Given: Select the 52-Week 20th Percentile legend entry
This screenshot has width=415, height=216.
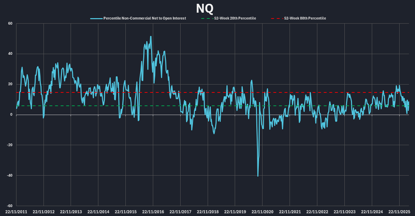Looking at the screenshot, I should click(x=234, y=18).
